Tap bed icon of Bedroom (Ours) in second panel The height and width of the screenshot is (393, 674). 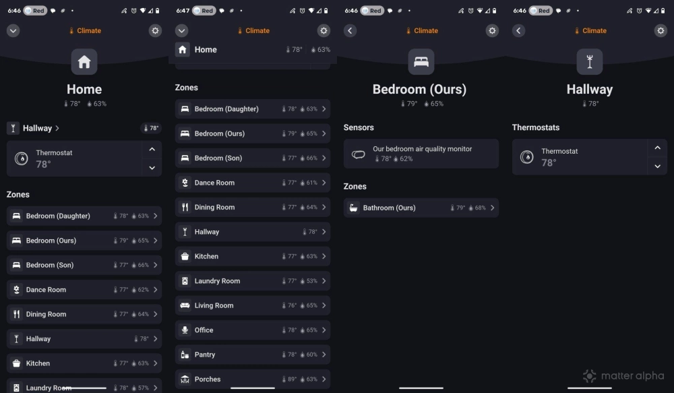[x=185, y=133]
